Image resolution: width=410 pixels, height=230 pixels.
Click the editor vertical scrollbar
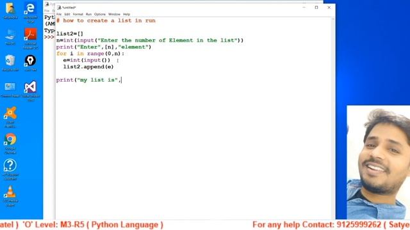[333, 118]
